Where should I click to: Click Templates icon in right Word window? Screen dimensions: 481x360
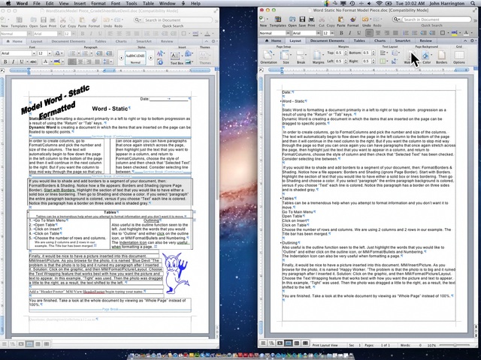[x=278, y=19]
